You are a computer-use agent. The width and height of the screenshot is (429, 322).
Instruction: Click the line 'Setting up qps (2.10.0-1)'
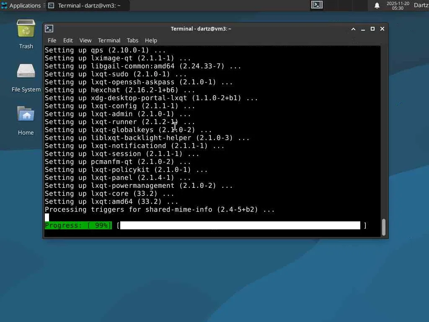(105, 50)
